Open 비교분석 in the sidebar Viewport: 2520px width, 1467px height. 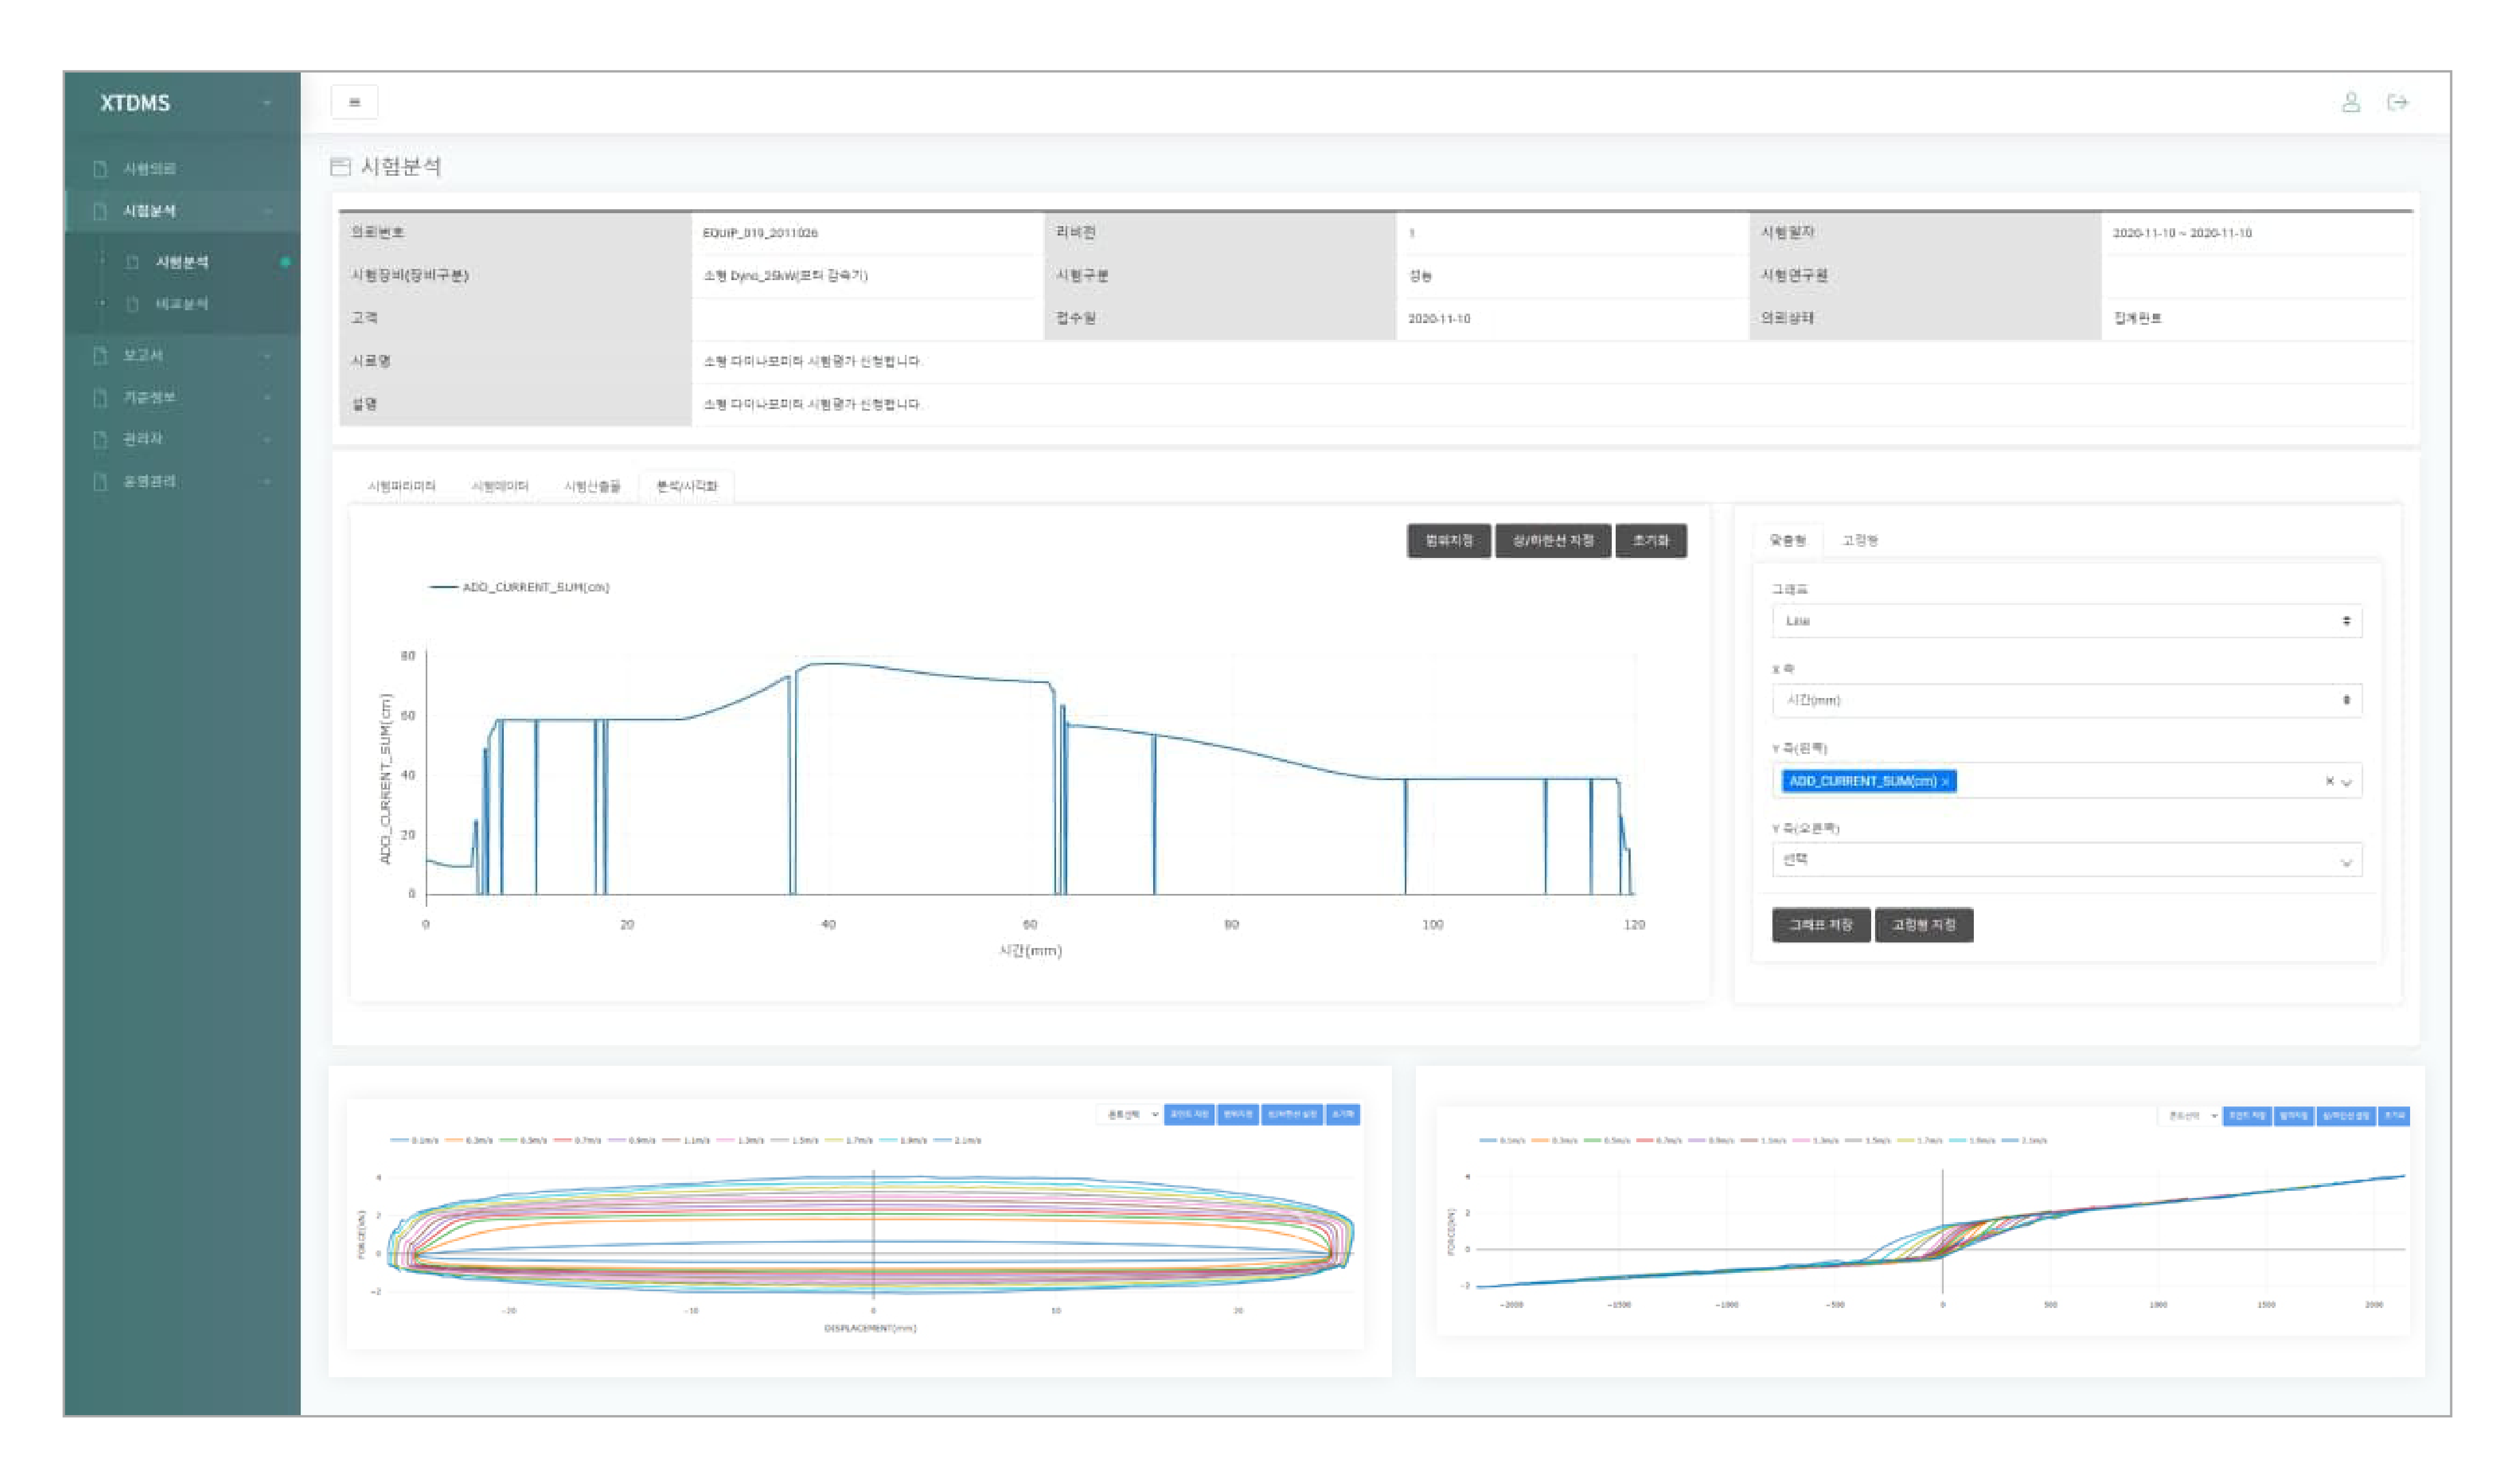coord(181,304)
